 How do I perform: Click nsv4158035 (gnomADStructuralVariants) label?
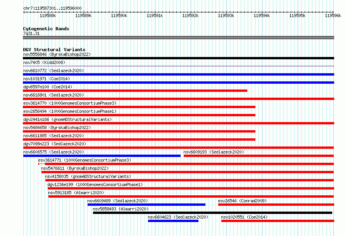point(88,176)
